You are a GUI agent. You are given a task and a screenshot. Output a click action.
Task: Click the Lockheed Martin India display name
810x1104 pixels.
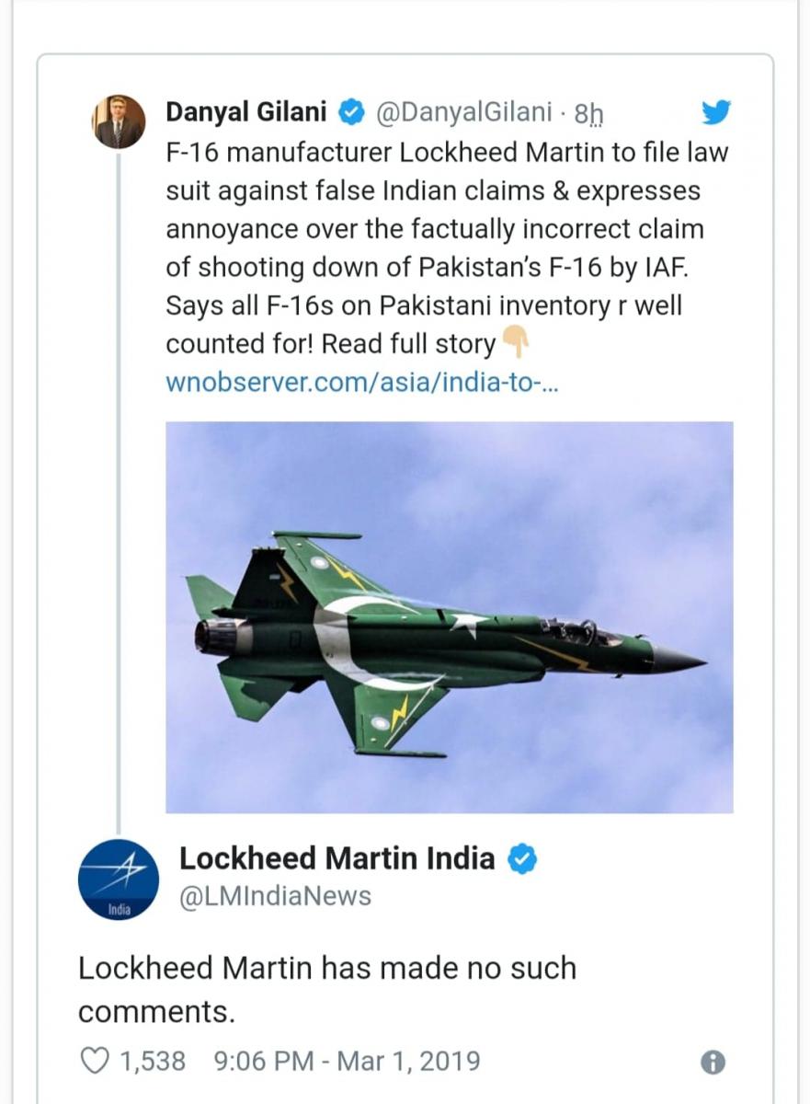337,858
